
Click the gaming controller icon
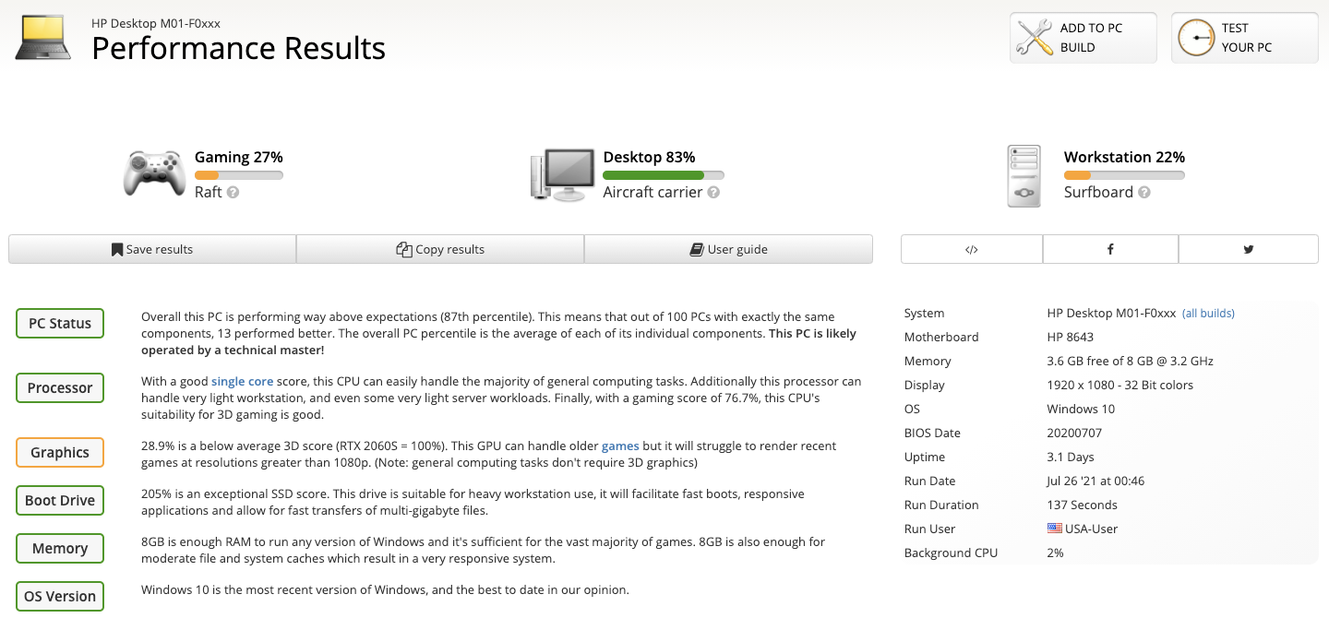pos(154,173)
